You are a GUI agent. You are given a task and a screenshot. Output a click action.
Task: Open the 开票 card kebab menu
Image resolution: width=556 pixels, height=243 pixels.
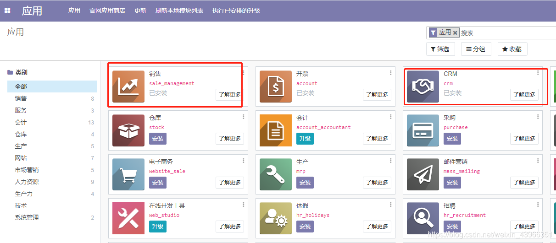tap(390, 73)
